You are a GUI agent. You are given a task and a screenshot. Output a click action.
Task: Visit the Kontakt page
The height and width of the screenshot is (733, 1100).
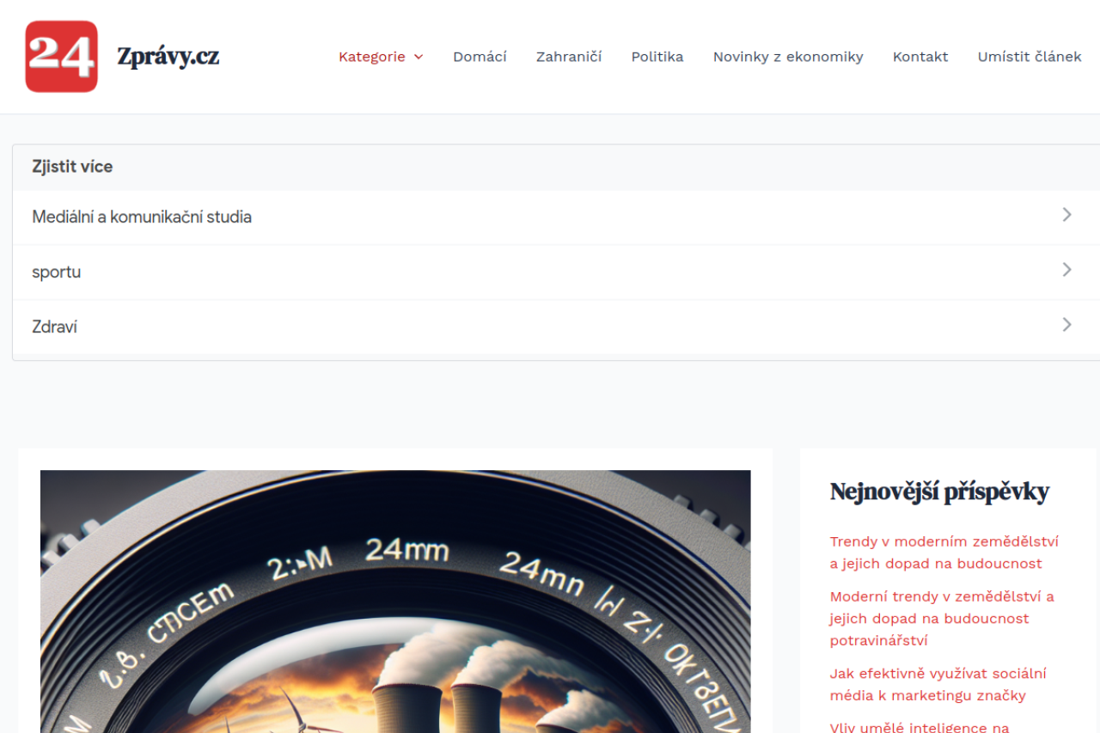coord(920,57)
